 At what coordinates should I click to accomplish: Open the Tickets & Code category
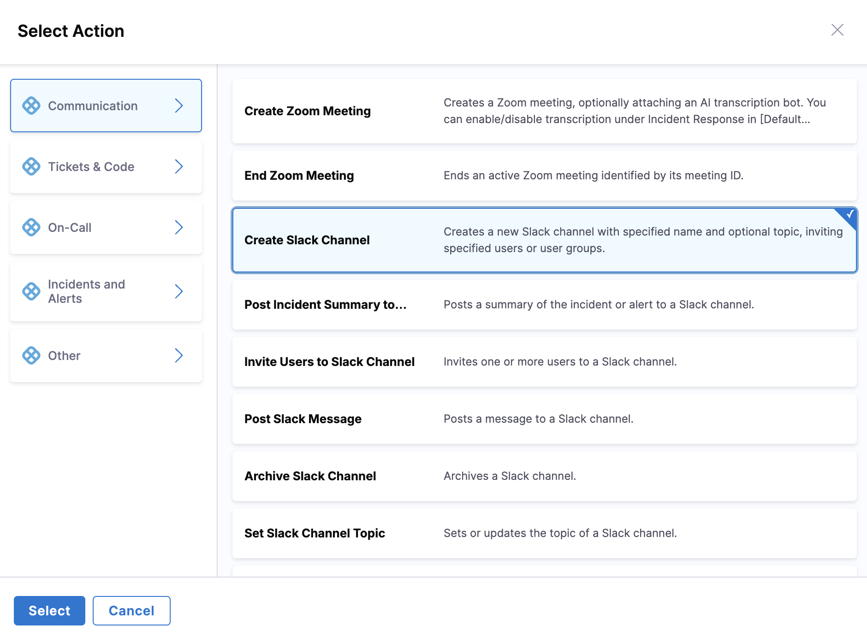(106, 166)
